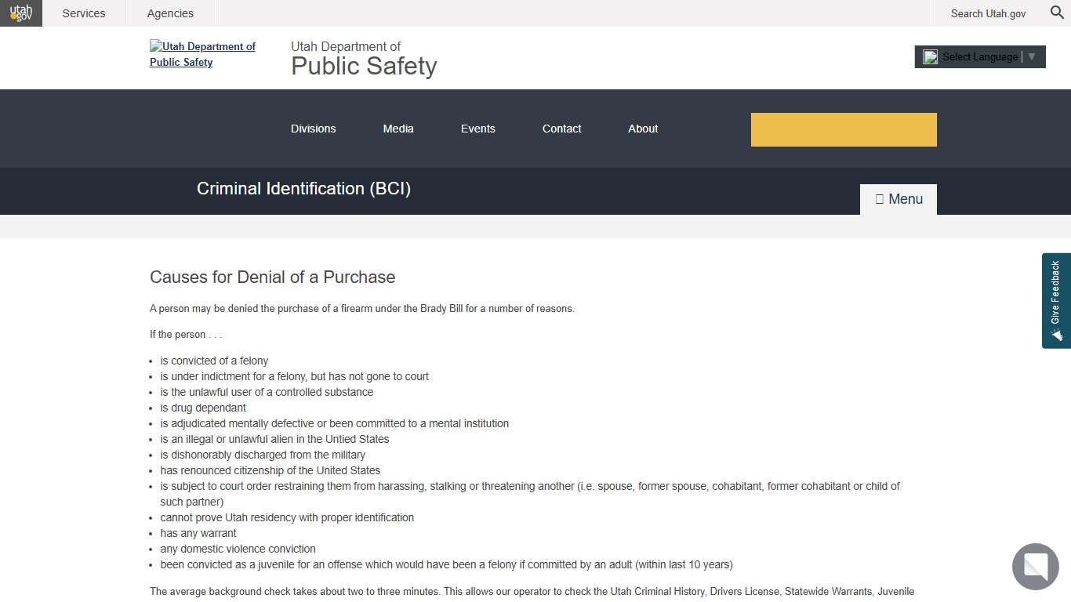Click the menu list icon next to Menu

880,198
